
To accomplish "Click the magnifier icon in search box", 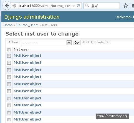I will coord(87,6).
